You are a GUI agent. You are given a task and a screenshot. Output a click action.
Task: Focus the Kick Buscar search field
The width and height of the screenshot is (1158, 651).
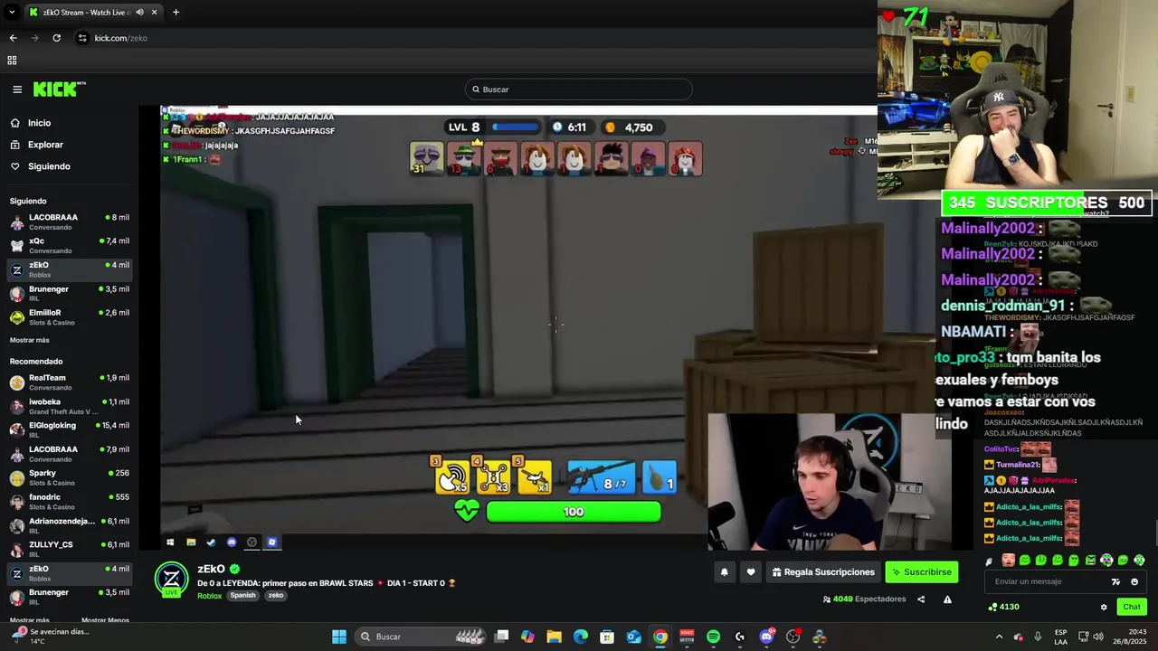pos(579,90)
